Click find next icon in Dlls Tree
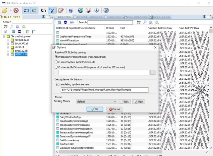The height and width of the screenshot is (156, 213). click(x=24, y=27)
